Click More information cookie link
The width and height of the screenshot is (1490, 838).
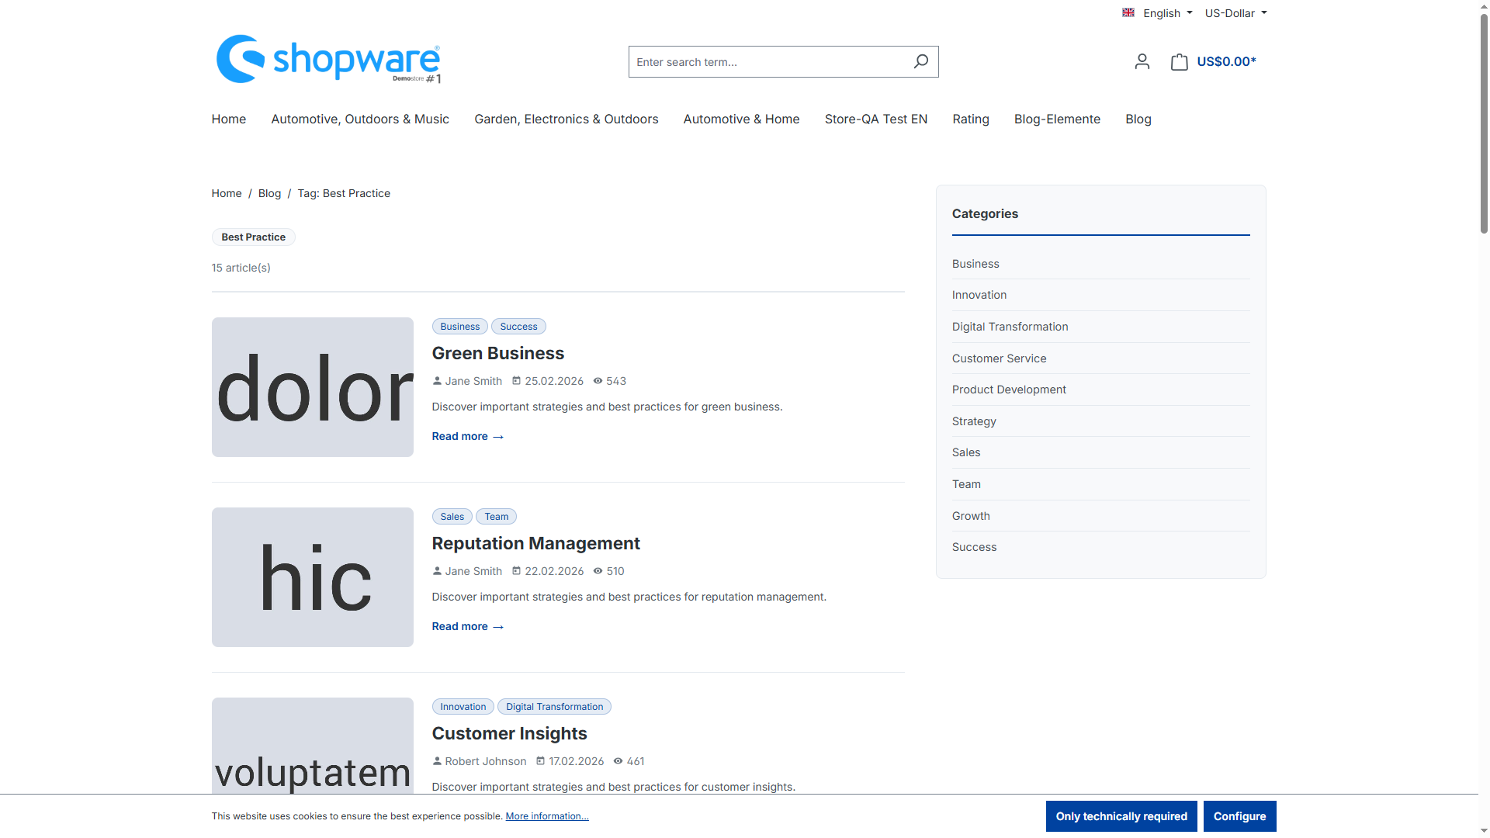point(547,816)
